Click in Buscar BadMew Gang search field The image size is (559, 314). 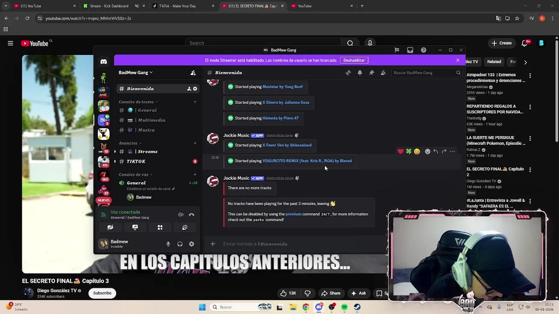426,73
